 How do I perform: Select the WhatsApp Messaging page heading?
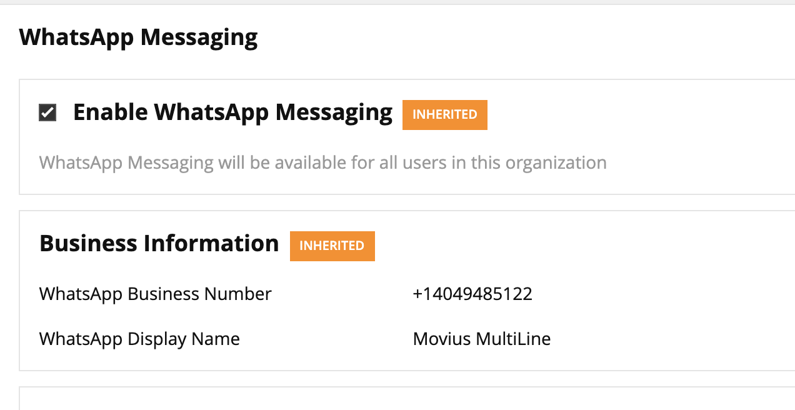pos(138,37)
